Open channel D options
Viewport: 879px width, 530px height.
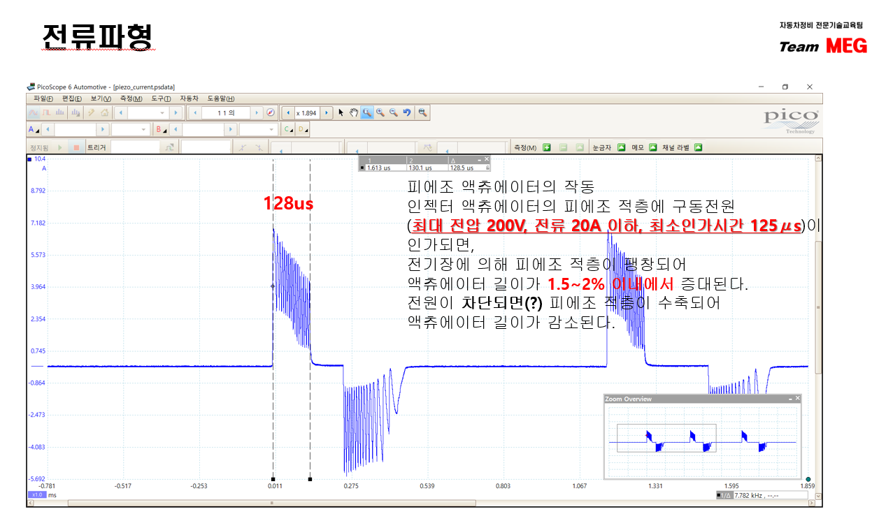click(x=302, y=129)
